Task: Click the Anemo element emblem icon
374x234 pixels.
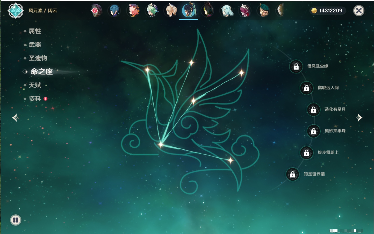Action: coord(16,11)
